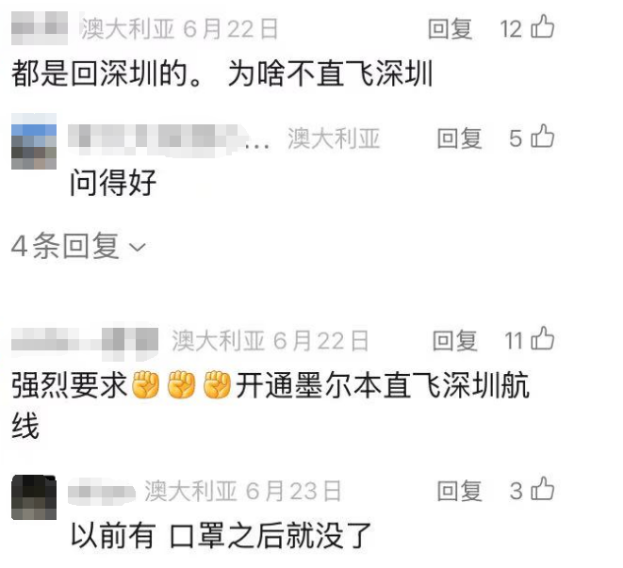Click the first raised-fist emoji in the comment
Image resolution: width=623 pixels, height=568 pixels.
pos(145,384)
